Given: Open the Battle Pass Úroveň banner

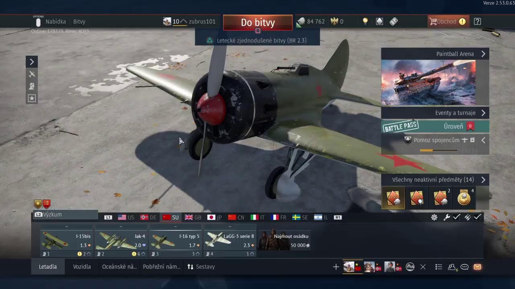Looking at the screenshot, I should pos(435,126).
